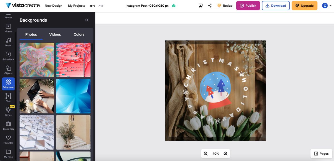Click the Upgrade button
This screenshot has width=334, height=161.
[x=304, y=6]
